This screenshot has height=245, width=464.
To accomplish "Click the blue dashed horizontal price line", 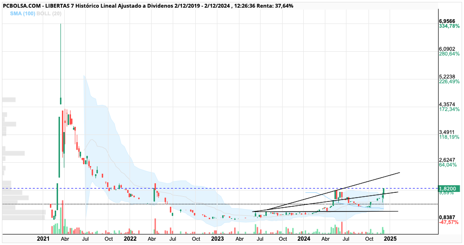I will (220, 189).
